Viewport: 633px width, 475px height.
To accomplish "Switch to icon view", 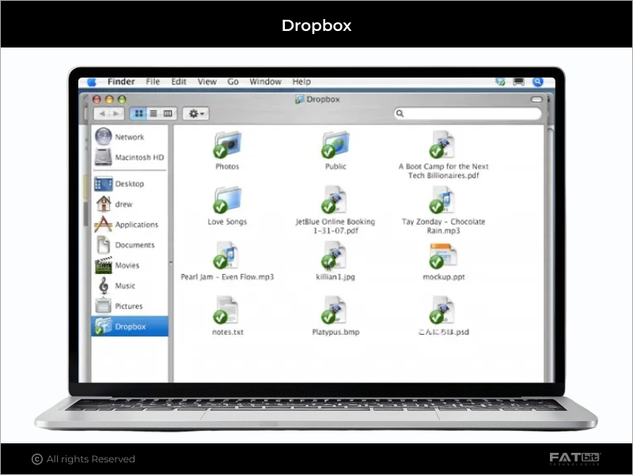I will 138,113.
